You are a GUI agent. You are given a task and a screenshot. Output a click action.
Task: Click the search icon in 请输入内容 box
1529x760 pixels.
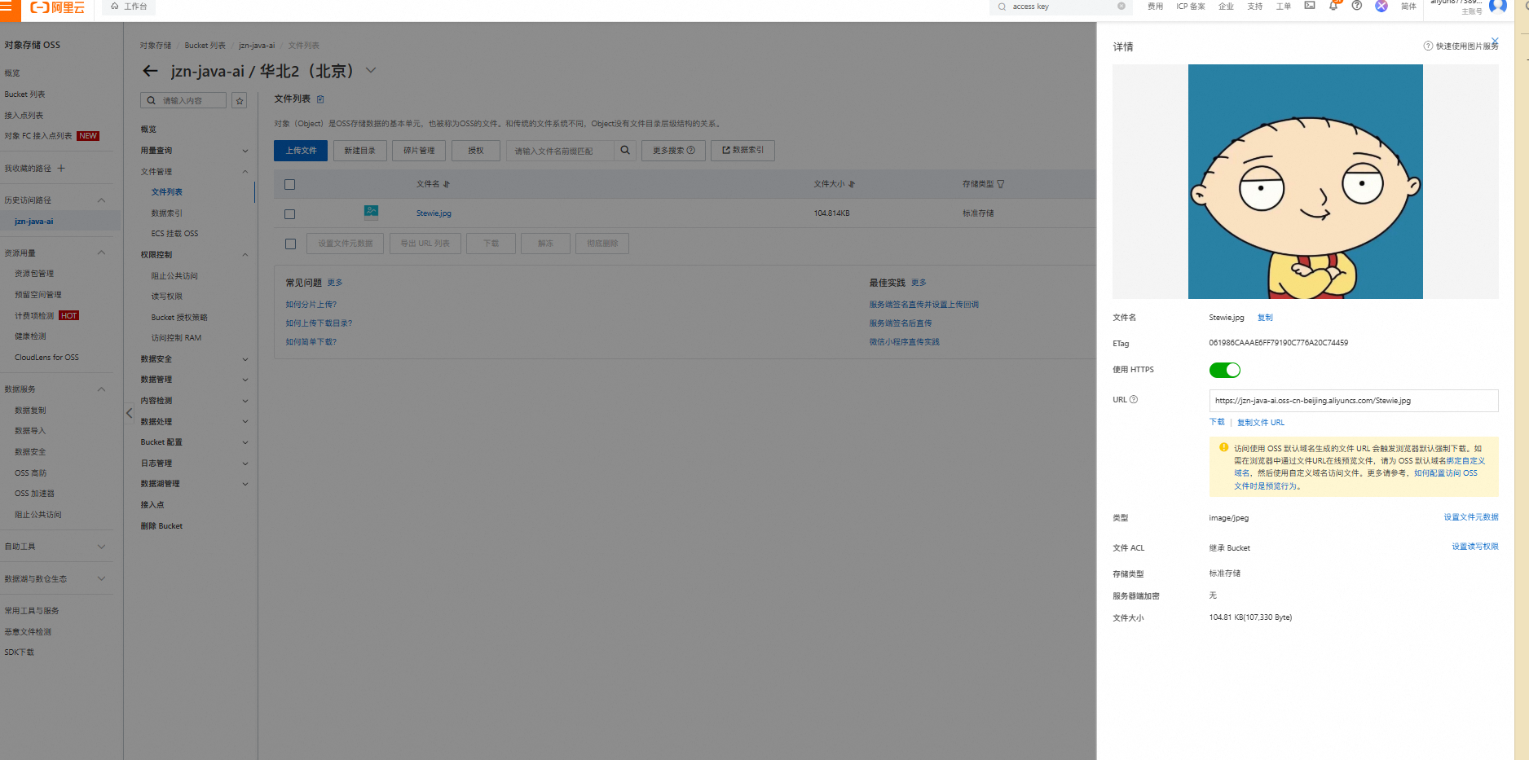[152, 101]
